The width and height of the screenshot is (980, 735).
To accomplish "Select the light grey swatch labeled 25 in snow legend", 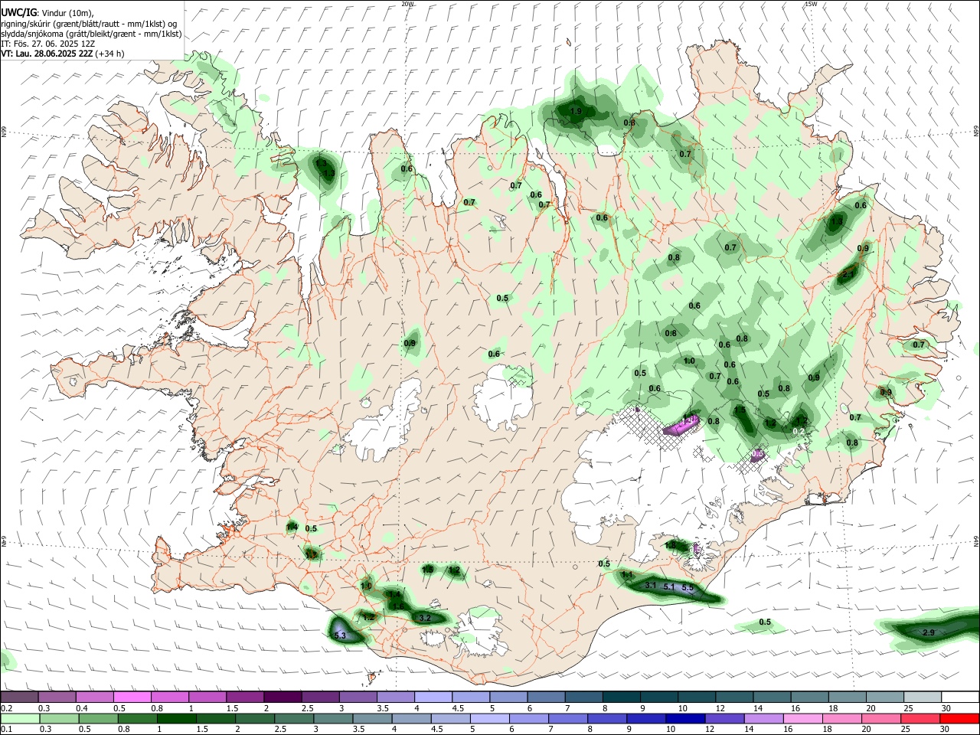I will coord(923,697).
